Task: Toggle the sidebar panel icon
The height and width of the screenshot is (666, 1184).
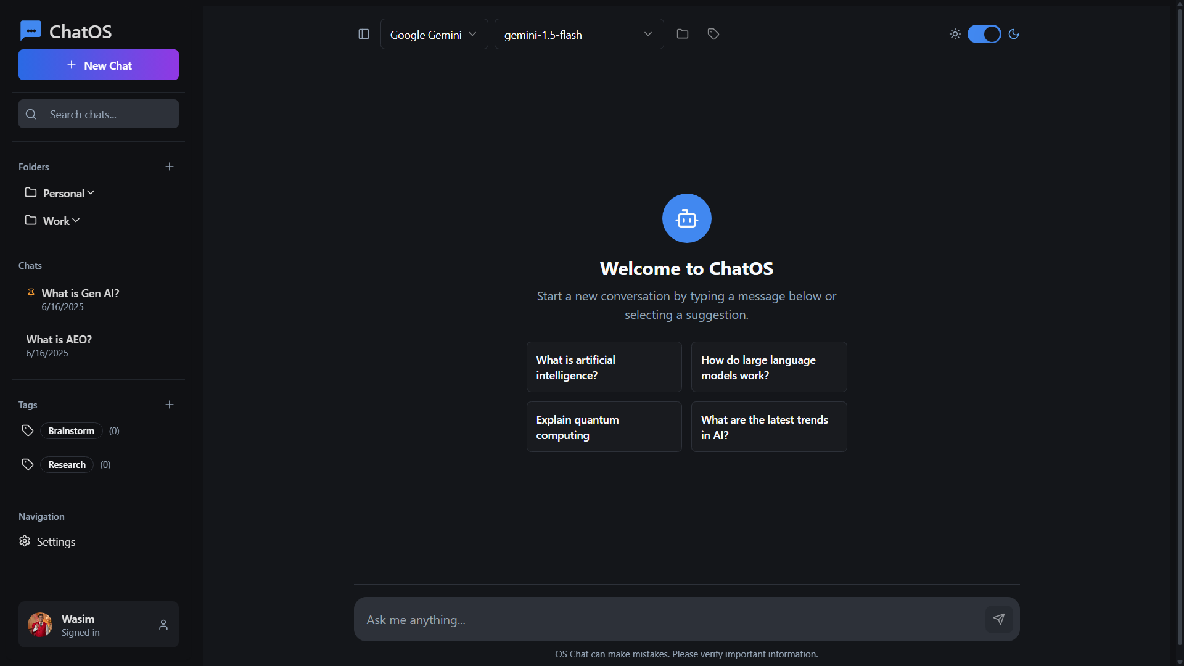Action: point(363,34)
